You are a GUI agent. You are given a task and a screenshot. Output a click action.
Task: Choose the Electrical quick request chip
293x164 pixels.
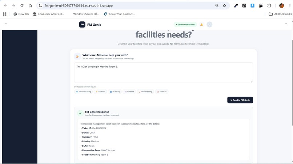(x=100, y=92)
